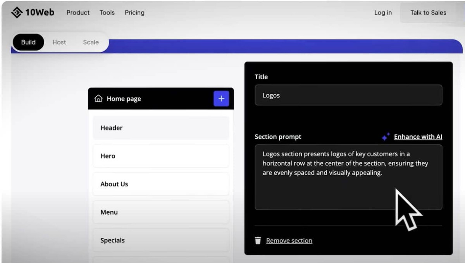Image resolution: width=465 pixels, height=263 pixels.
Task: Choose the Menu section item
Action: [161, 212]
